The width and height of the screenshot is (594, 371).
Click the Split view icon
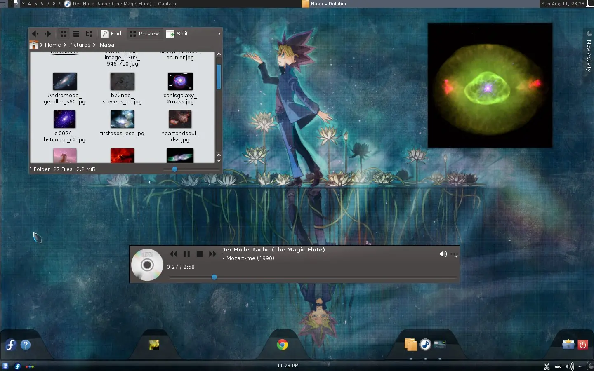pos(177,33)
